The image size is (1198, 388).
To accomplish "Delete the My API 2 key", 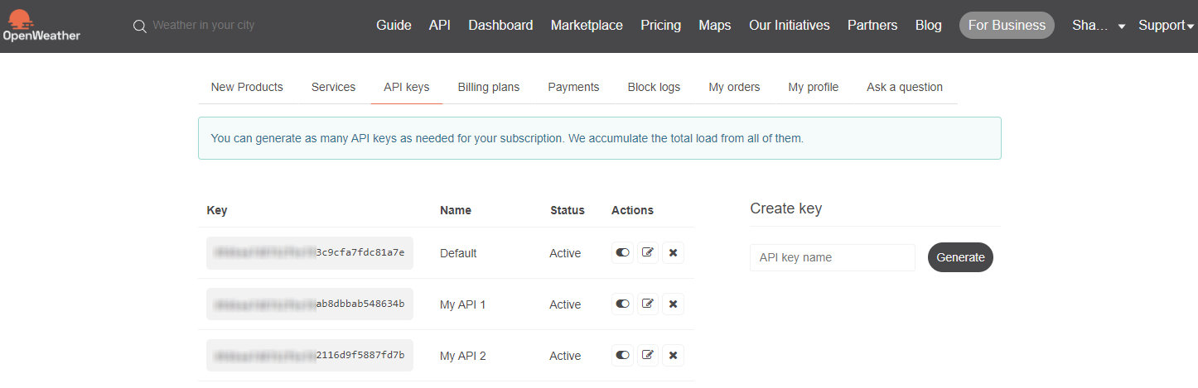I will [x=673, y=356].
